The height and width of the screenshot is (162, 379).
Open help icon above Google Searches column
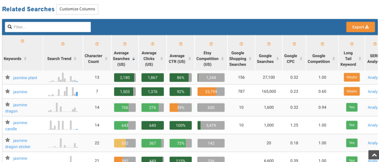pyautogui.click(x=269, y=44)
